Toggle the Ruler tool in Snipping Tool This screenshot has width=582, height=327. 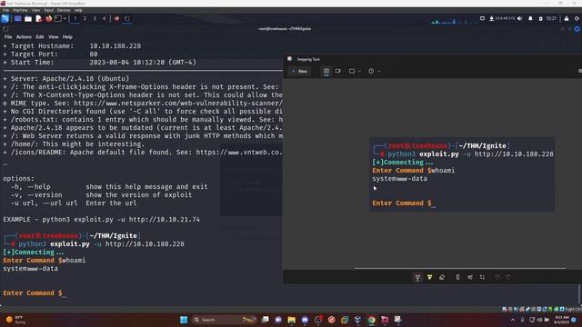tap(457, 277)
